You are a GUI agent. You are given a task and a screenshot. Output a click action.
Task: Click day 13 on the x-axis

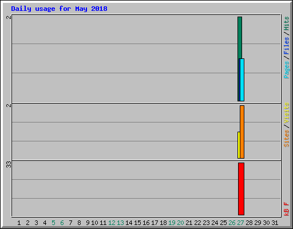(x=120, y=223)
